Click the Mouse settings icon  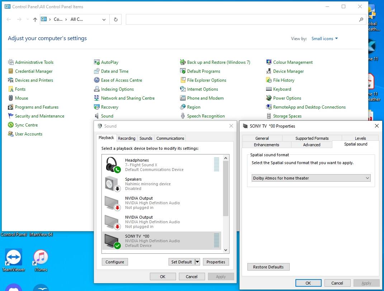click(10, 98)
